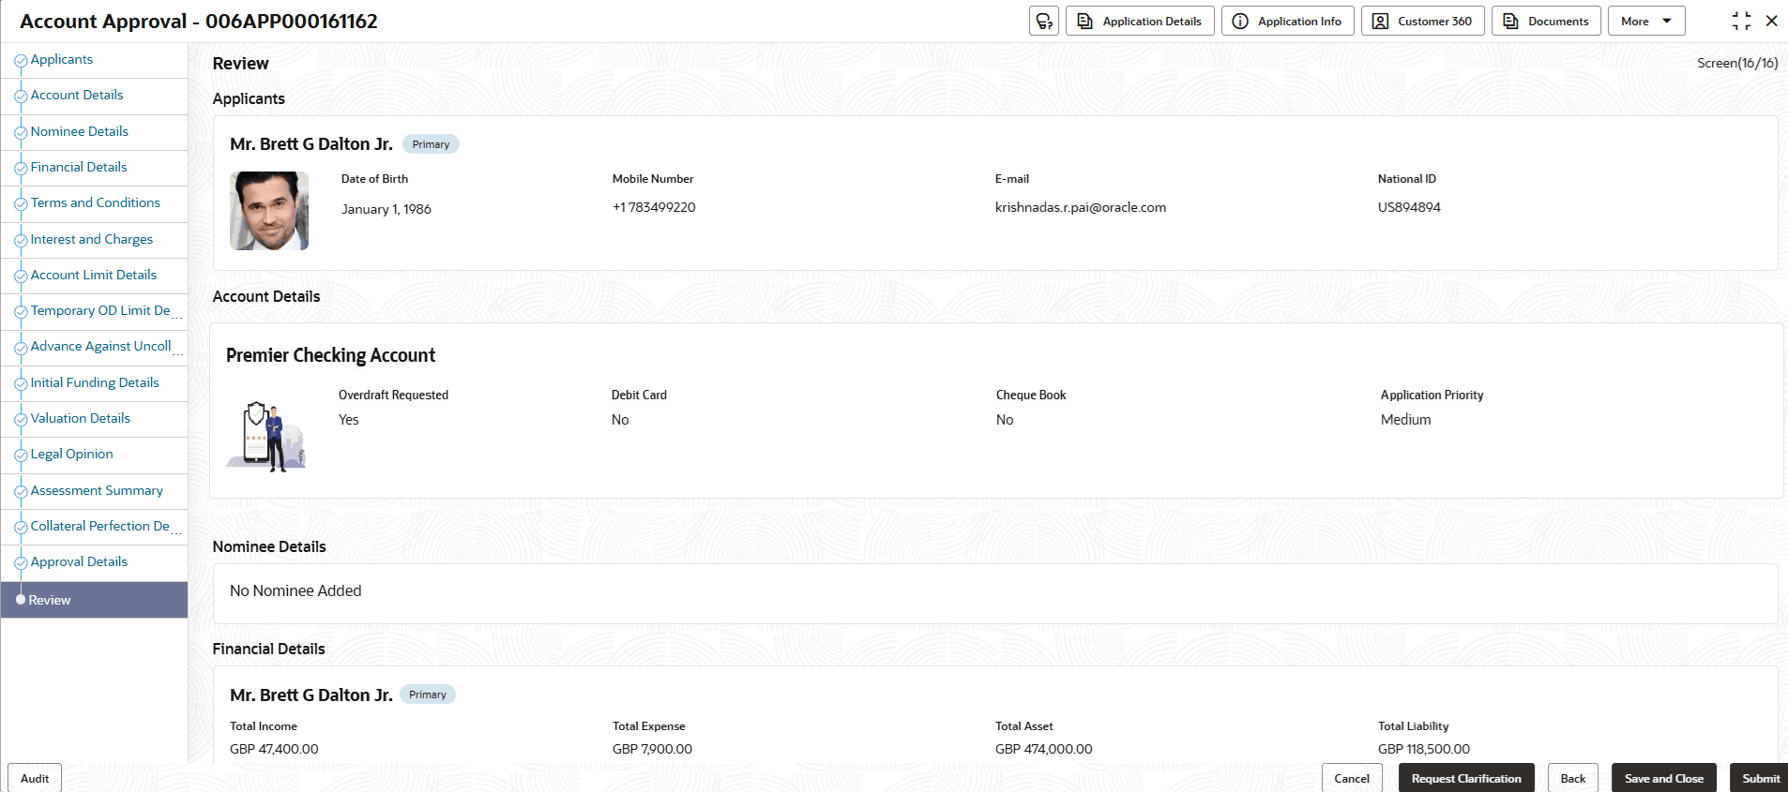Cancel the approval
1788x792 pixels.
coord(1352,778)
